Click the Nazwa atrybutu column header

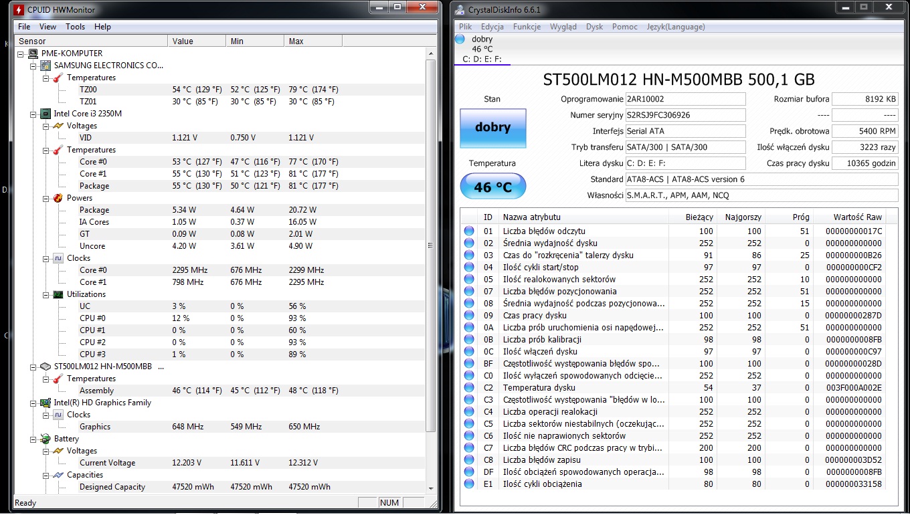583,217
